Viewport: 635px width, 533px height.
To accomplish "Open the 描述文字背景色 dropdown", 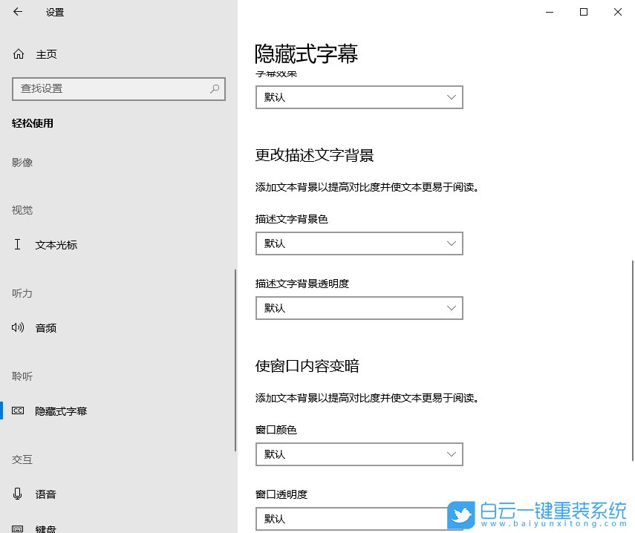I will click(x=359, y=243).
